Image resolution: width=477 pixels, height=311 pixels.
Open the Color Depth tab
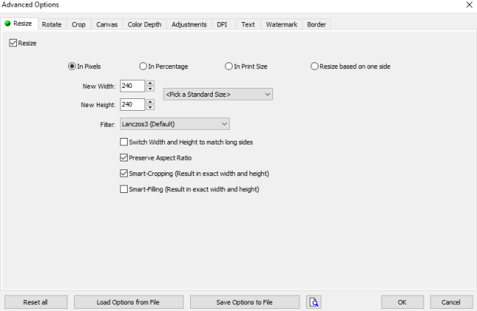(x=145, y=25)
